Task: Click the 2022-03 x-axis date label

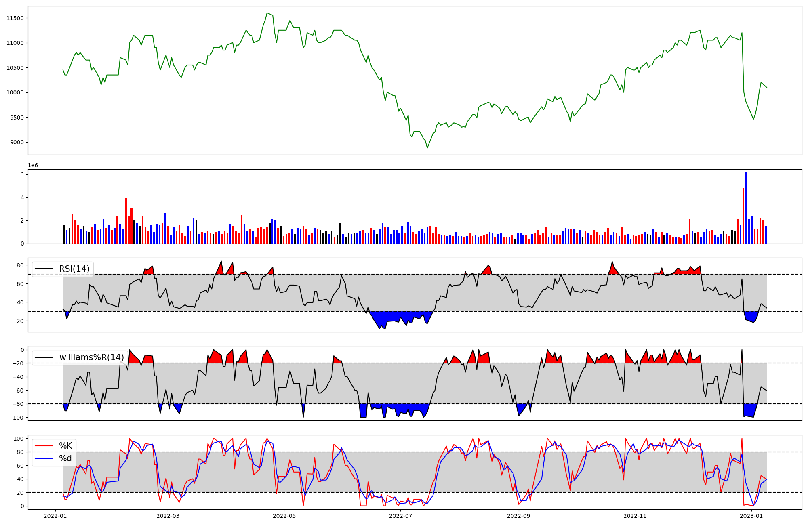Action: click(x=168, y=516)
